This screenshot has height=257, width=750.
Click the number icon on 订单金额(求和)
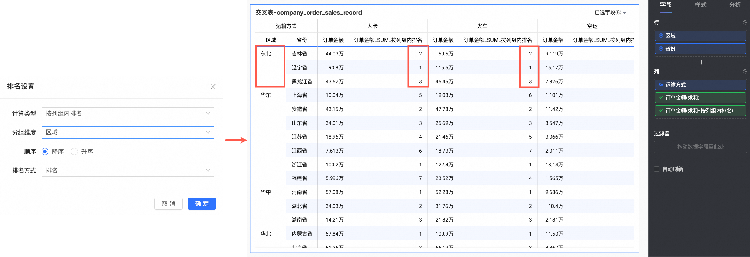pyautogui.click(x=661, y=98)
